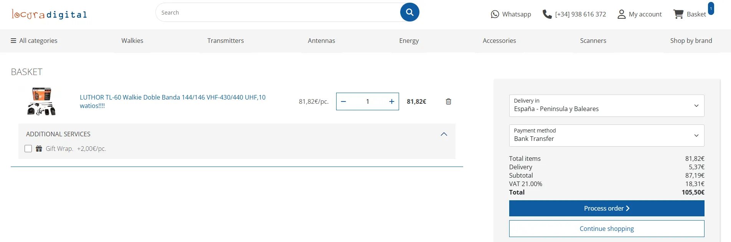Click the gift icon beside Gift Wrap

[x=39, y=149]
